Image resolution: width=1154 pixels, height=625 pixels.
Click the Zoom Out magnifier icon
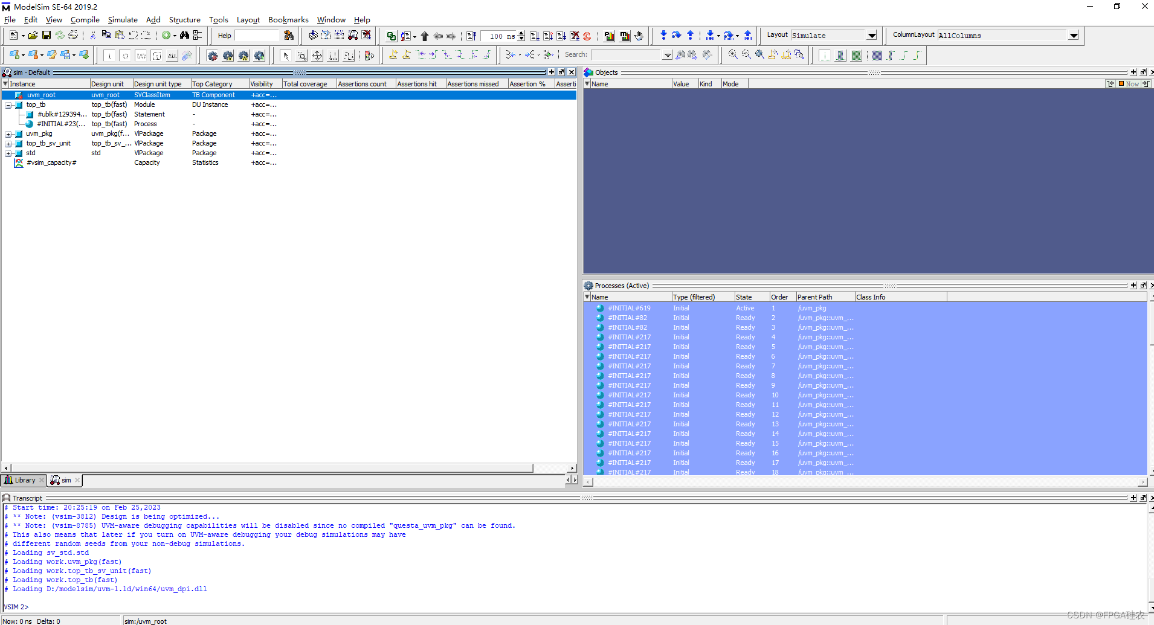point(746,55)
